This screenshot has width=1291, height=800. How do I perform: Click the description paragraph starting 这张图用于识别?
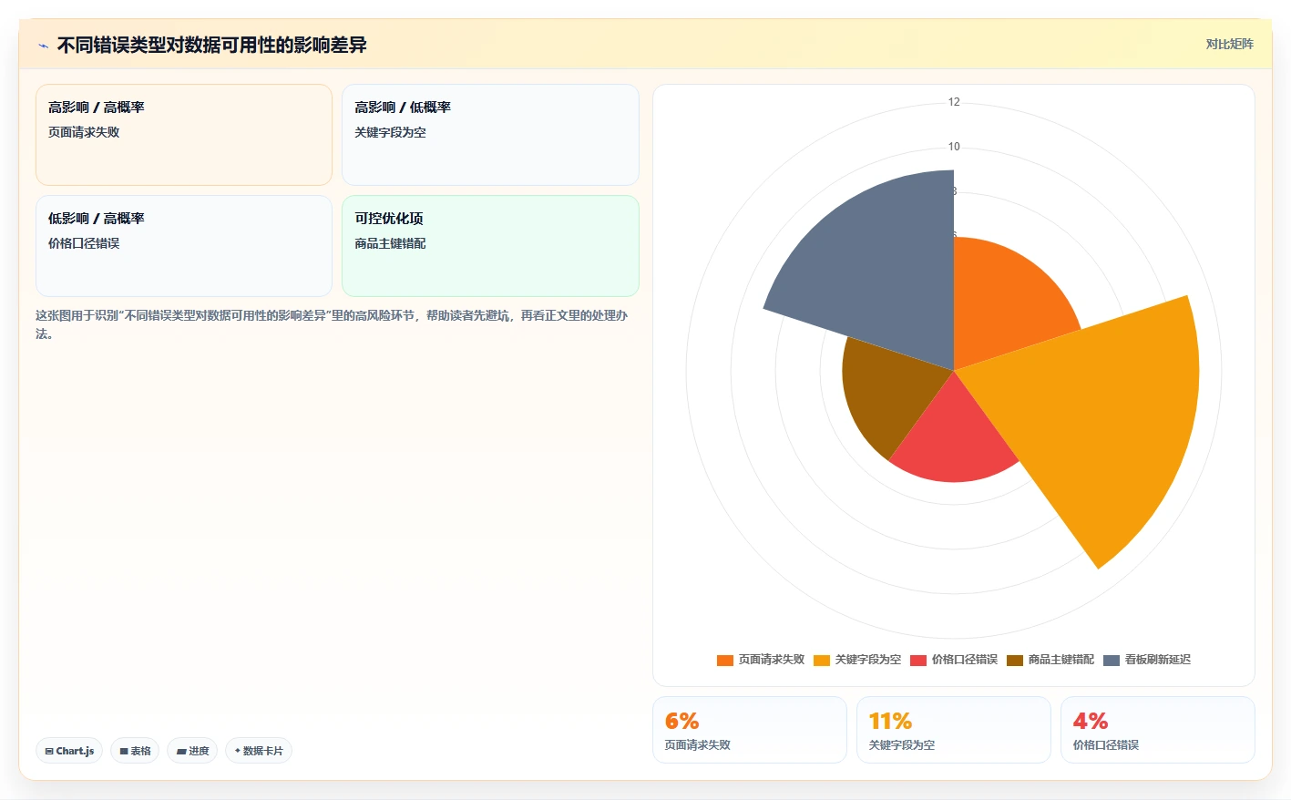click(332, 324)
